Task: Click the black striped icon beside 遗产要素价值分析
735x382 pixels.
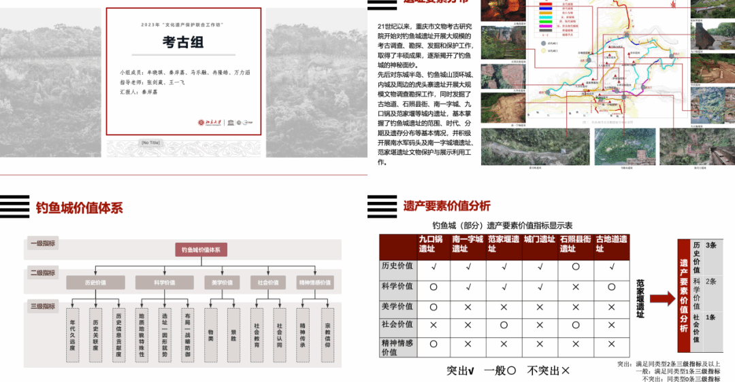Action: tap(382, 205)
